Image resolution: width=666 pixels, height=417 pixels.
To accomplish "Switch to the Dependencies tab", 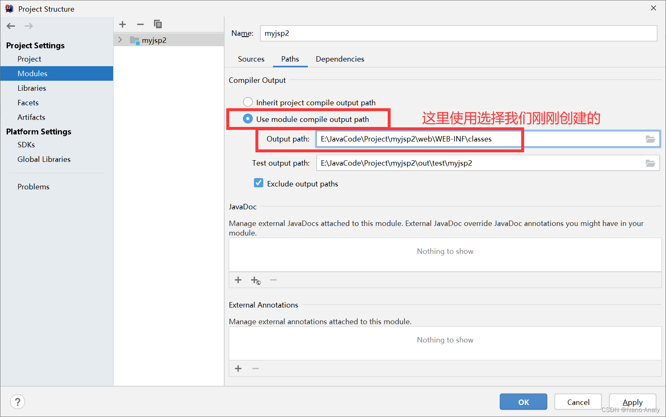I will tap(340, 59).
